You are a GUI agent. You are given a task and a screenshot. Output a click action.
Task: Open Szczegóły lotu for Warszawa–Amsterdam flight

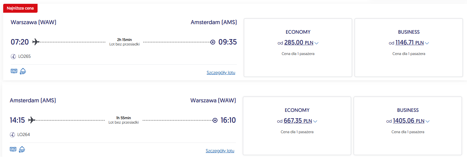point(221,72)
